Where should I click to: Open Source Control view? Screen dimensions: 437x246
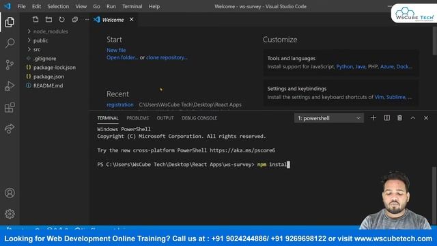coord(10,65)
